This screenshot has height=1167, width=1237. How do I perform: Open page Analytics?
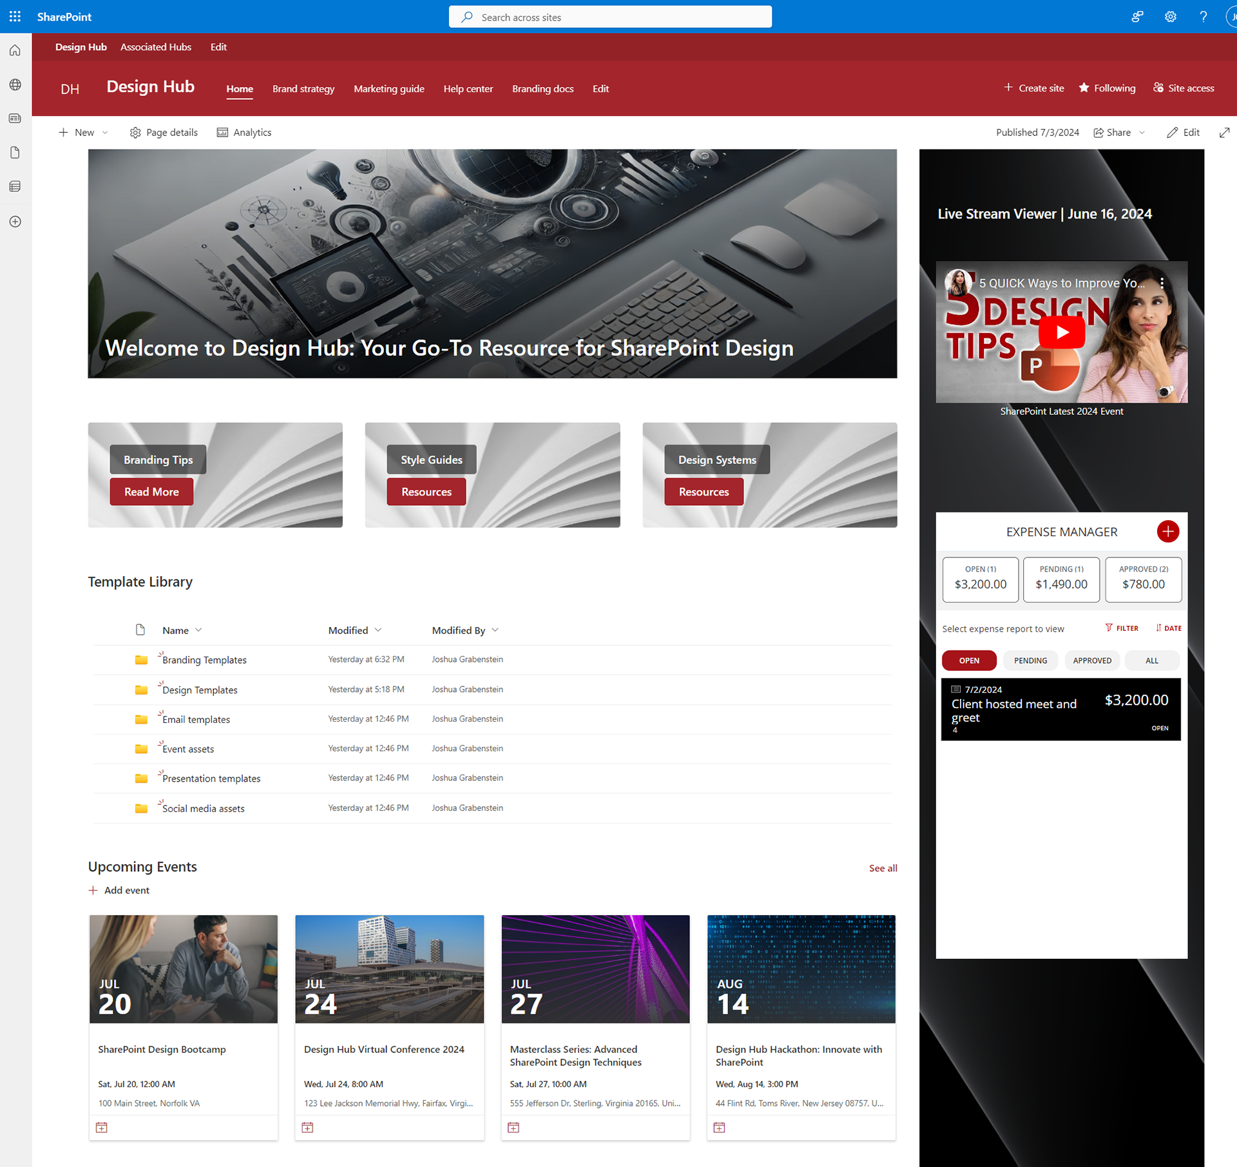click(x=244, y=132)
